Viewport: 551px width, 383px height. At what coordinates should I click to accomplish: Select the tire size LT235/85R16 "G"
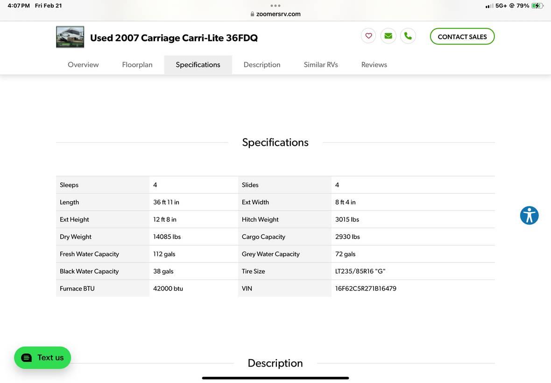tap(360, 271)
